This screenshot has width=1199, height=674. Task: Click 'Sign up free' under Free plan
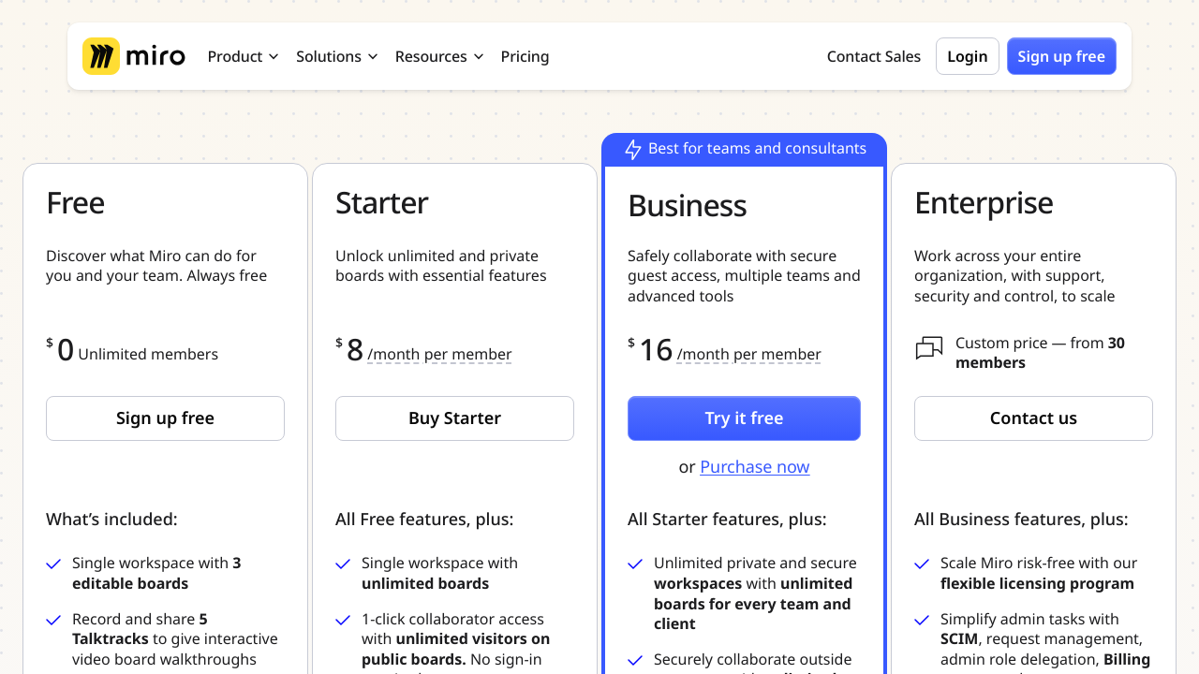165,418
